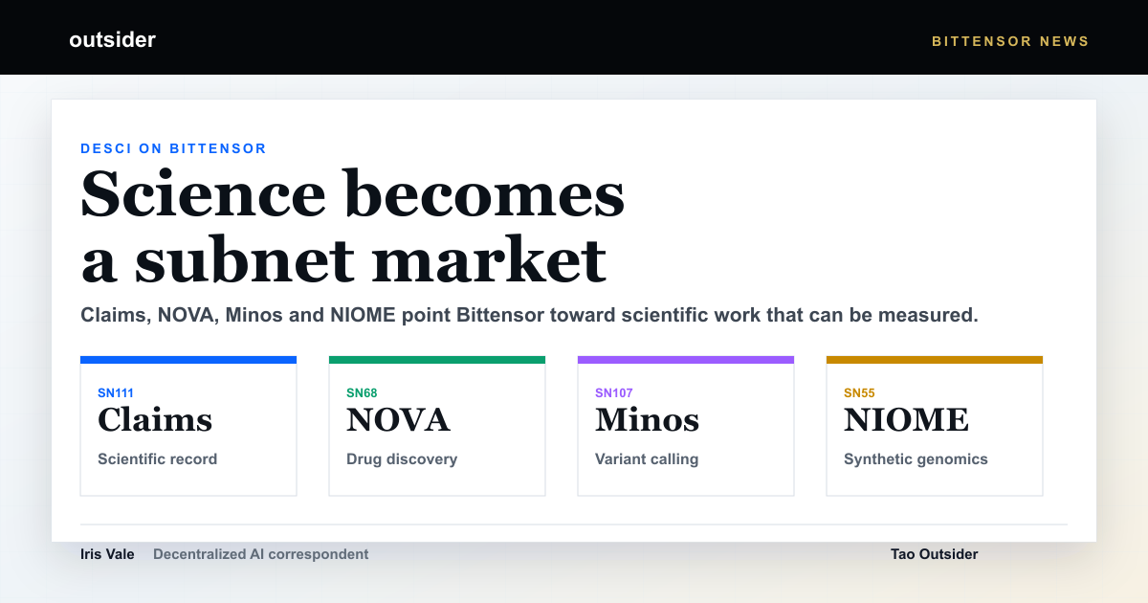Open the Claims subnet card
The height and width of the screenshot is (603, 1148).
tap(188, 426)
